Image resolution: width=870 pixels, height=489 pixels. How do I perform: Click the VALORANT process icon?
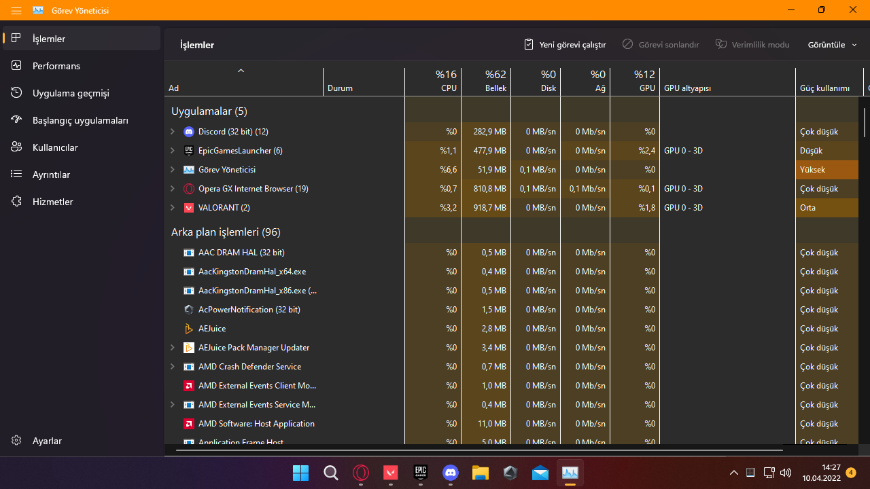(x=189, y=208)
